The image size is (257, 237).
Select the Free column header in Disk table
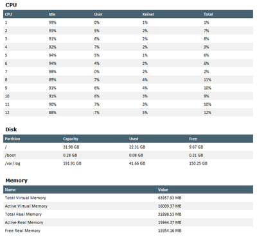193,139
